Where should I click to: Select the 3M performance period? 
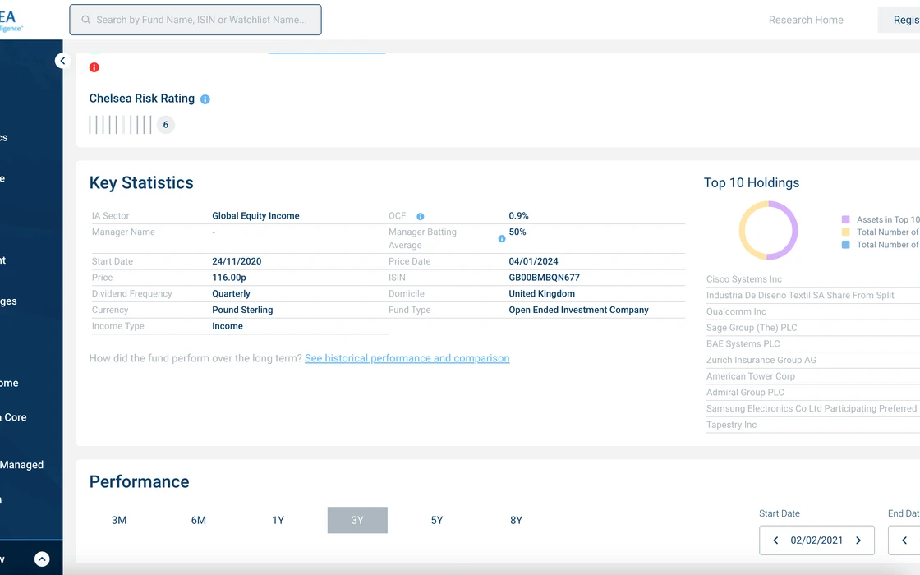click(119, 521)
